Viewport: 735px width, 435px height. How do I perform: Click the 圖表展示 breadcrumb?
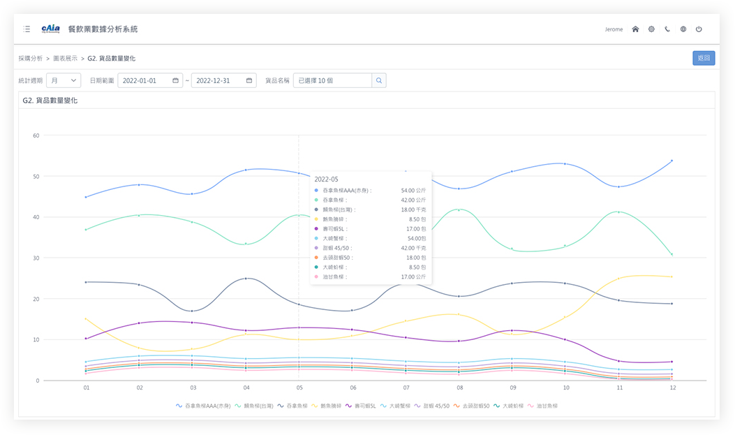click(65, 59)
